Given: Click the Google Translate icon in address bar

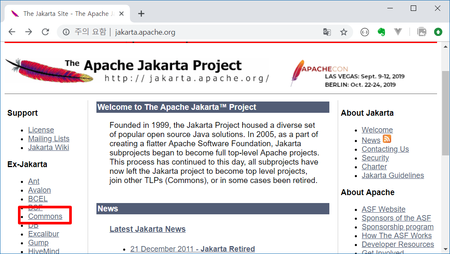Looking at the screenshot, I should (x=327, y=32).
